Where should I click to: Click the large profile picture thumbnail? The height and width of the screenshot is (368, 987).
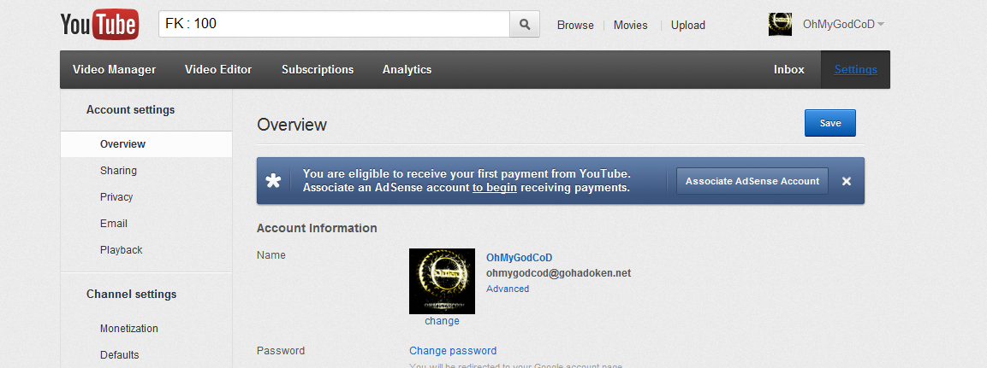tap(442, 281)
